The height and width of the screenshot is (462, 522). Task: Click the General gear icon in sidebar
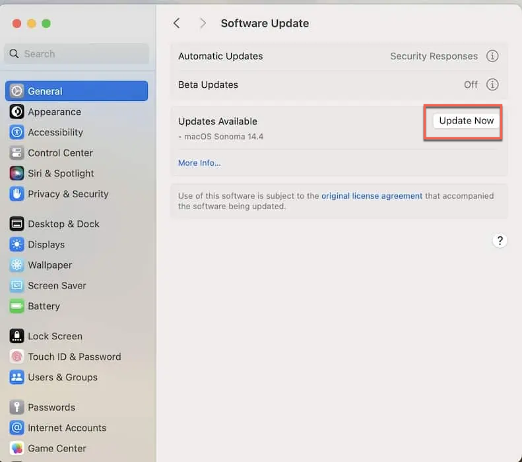[x=16, y=91]
